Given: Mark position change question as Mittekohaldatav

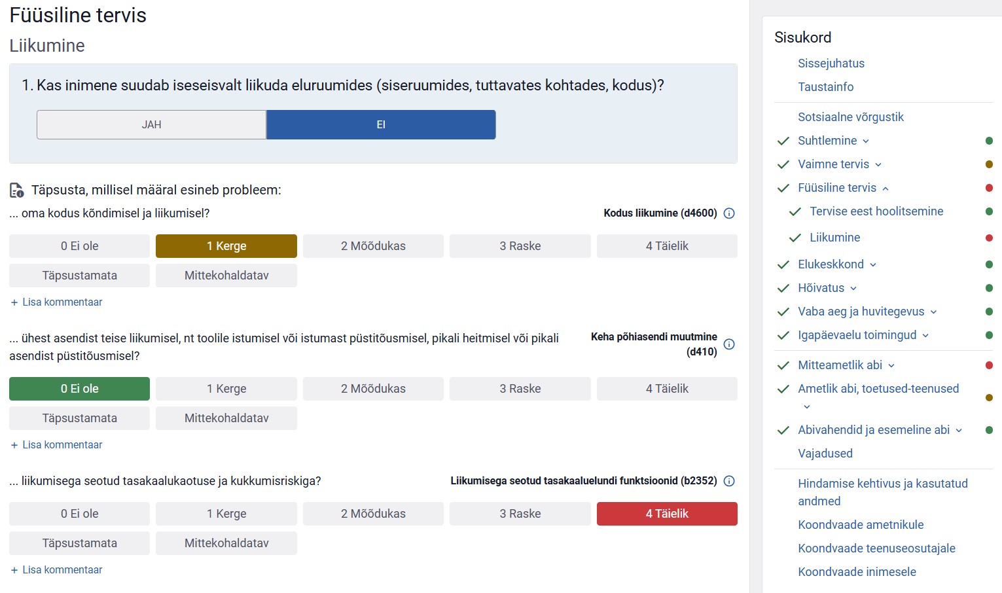Looking at the screenshot, I should pyautogui.click(x=226, y=418).
